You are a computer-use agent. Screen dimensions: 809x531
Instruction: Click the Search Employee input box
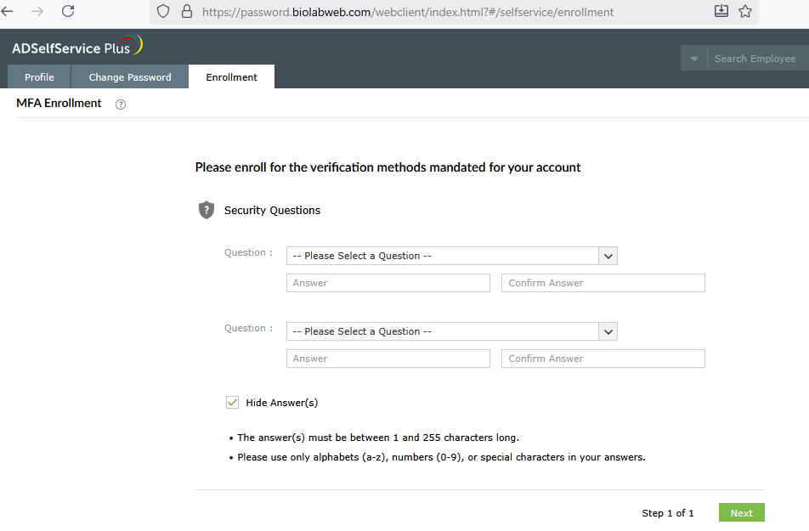(755, 59)
